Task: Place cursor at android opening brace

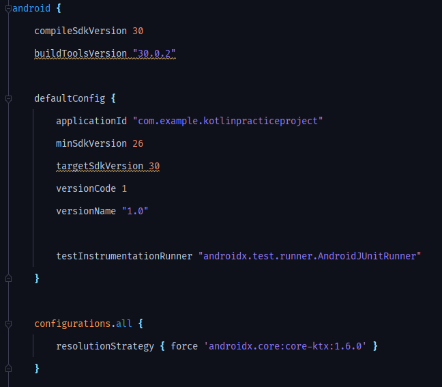Action: point(59,8)
